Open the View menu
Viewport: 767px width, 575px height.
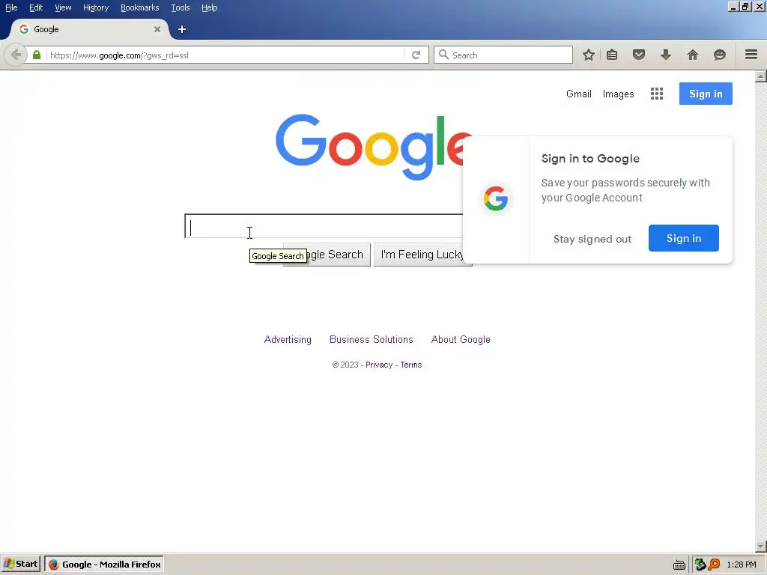point(63,7)
